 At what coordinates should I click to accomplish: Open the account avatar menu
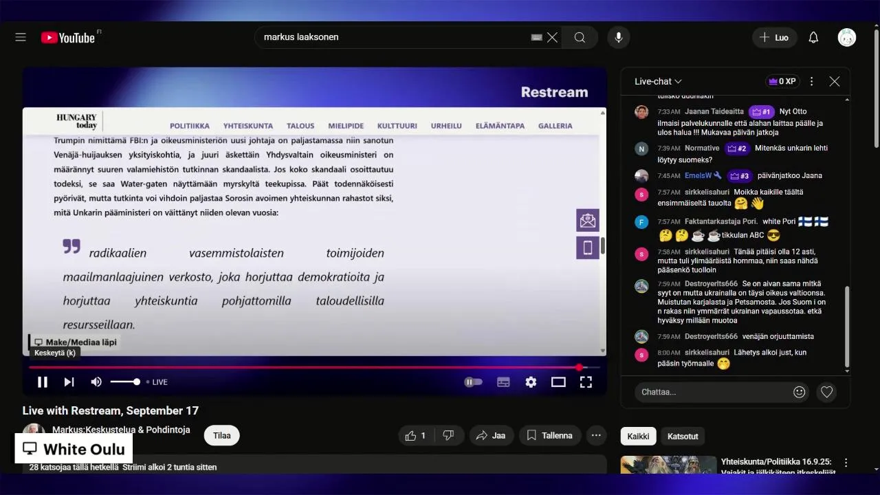(846, 37)
